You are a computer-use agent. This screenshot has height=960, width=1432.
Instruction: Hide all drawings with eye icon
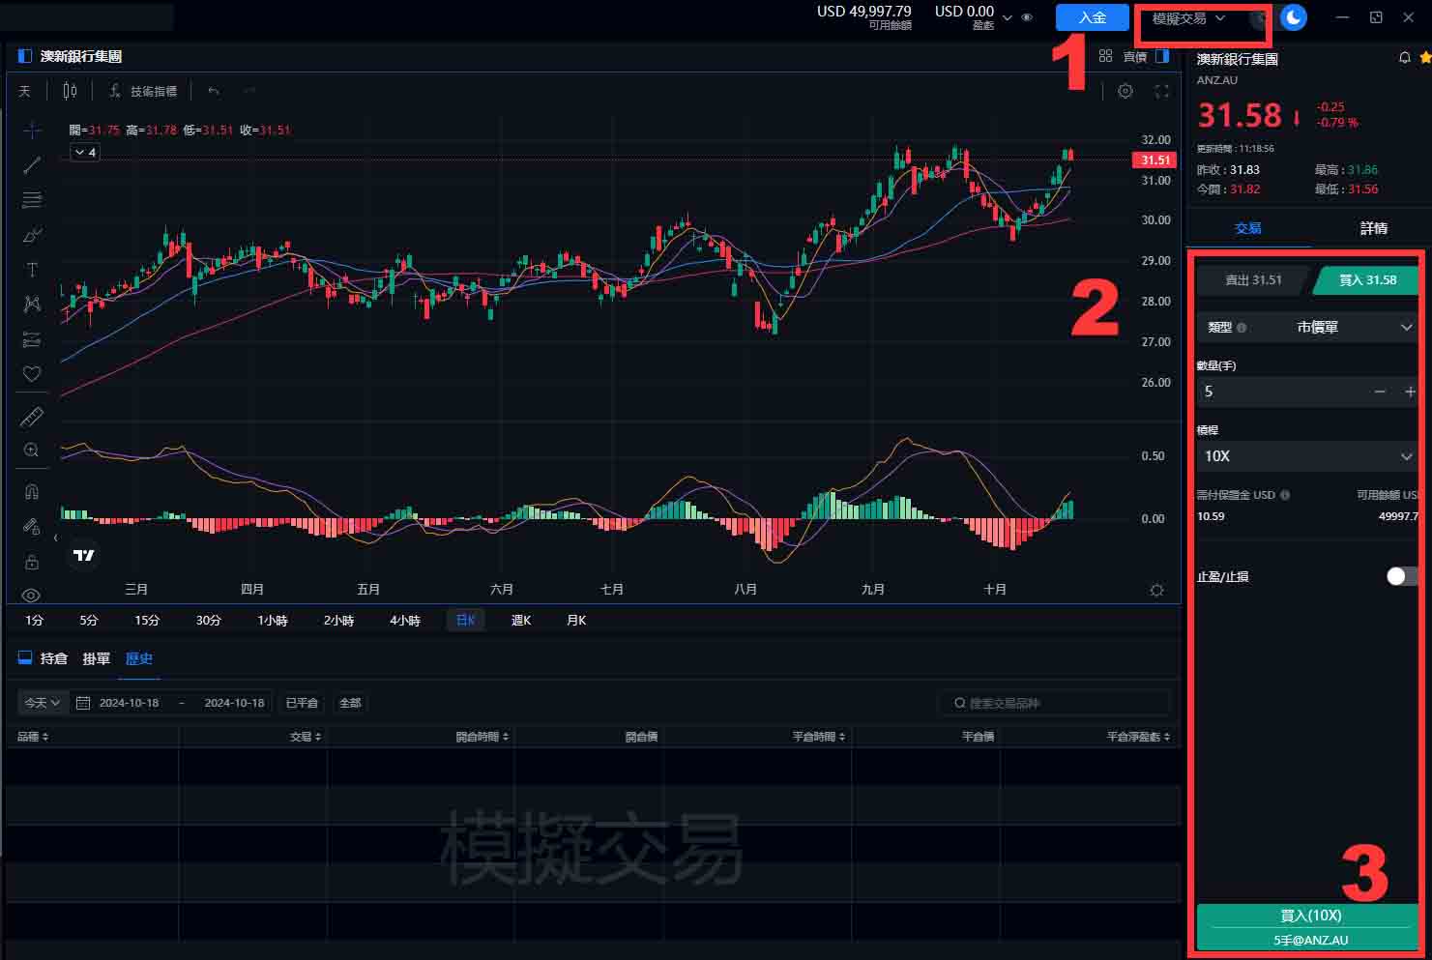pyautogui.click(x=32, y=596)
